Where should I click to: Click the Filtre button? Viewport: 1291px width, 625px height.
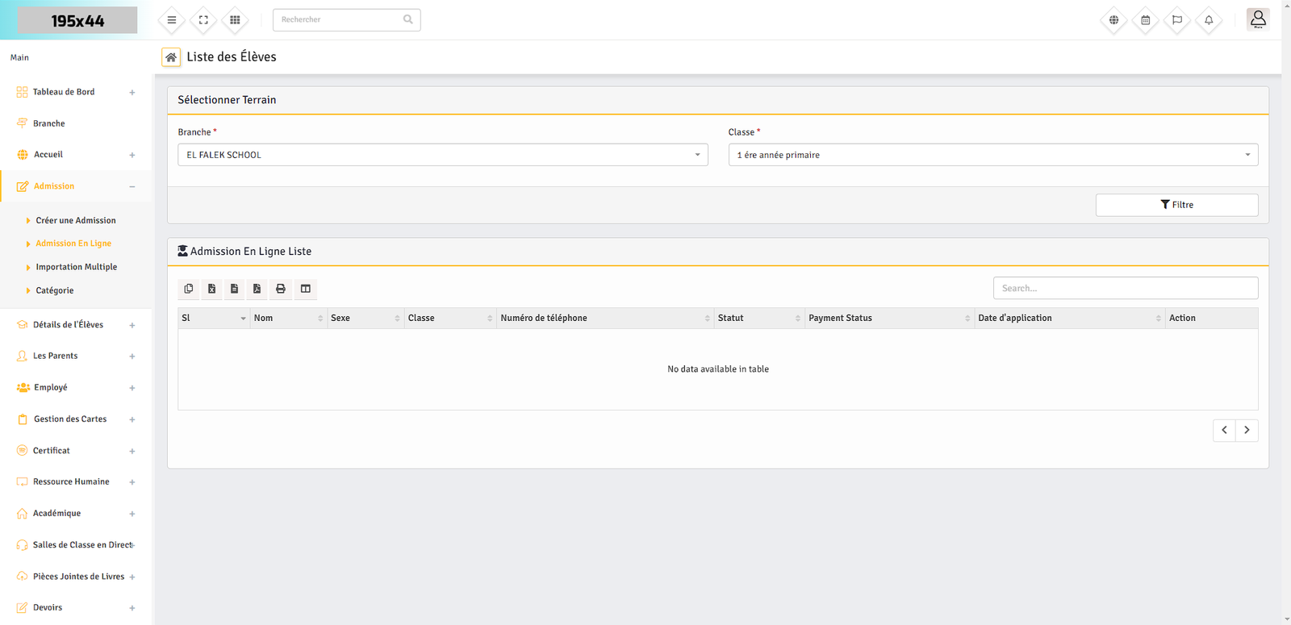(x=1176, y=205)
